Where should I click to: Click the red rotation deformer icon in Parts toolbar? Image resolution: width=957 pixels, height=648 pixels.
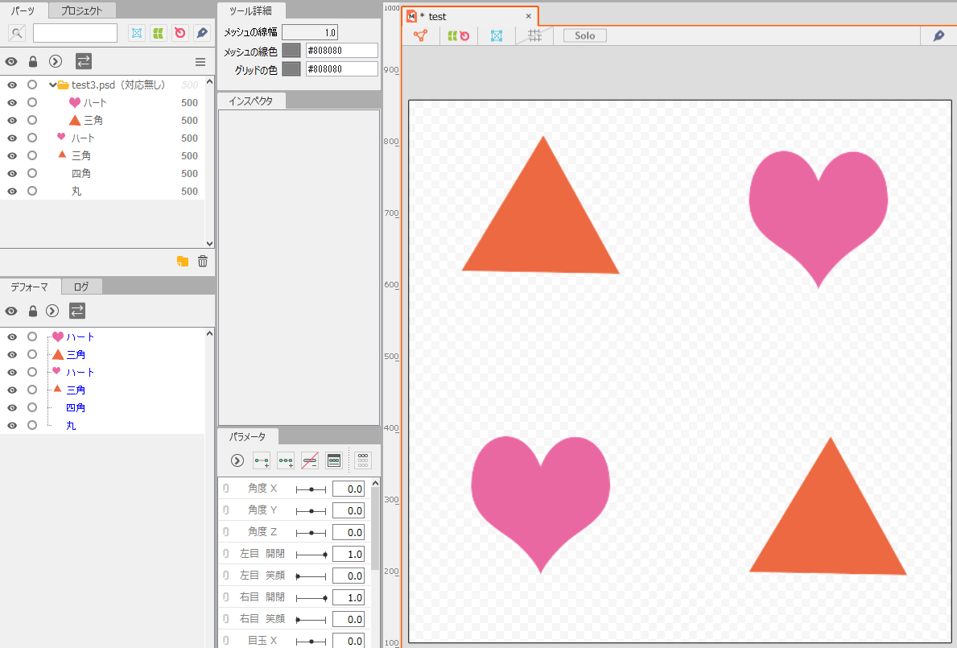point(180,33)
